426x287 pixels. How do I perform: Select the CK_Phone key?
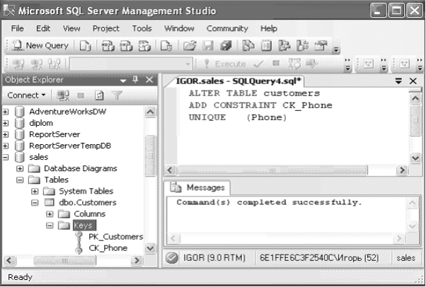point(108,248)
